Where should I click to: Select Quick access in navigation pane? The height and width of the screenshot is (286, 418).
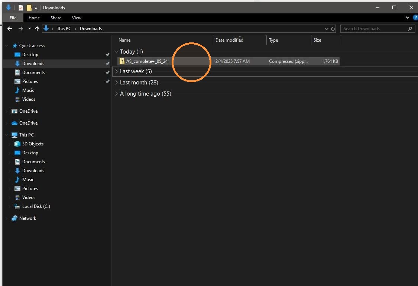coord(32,46)
